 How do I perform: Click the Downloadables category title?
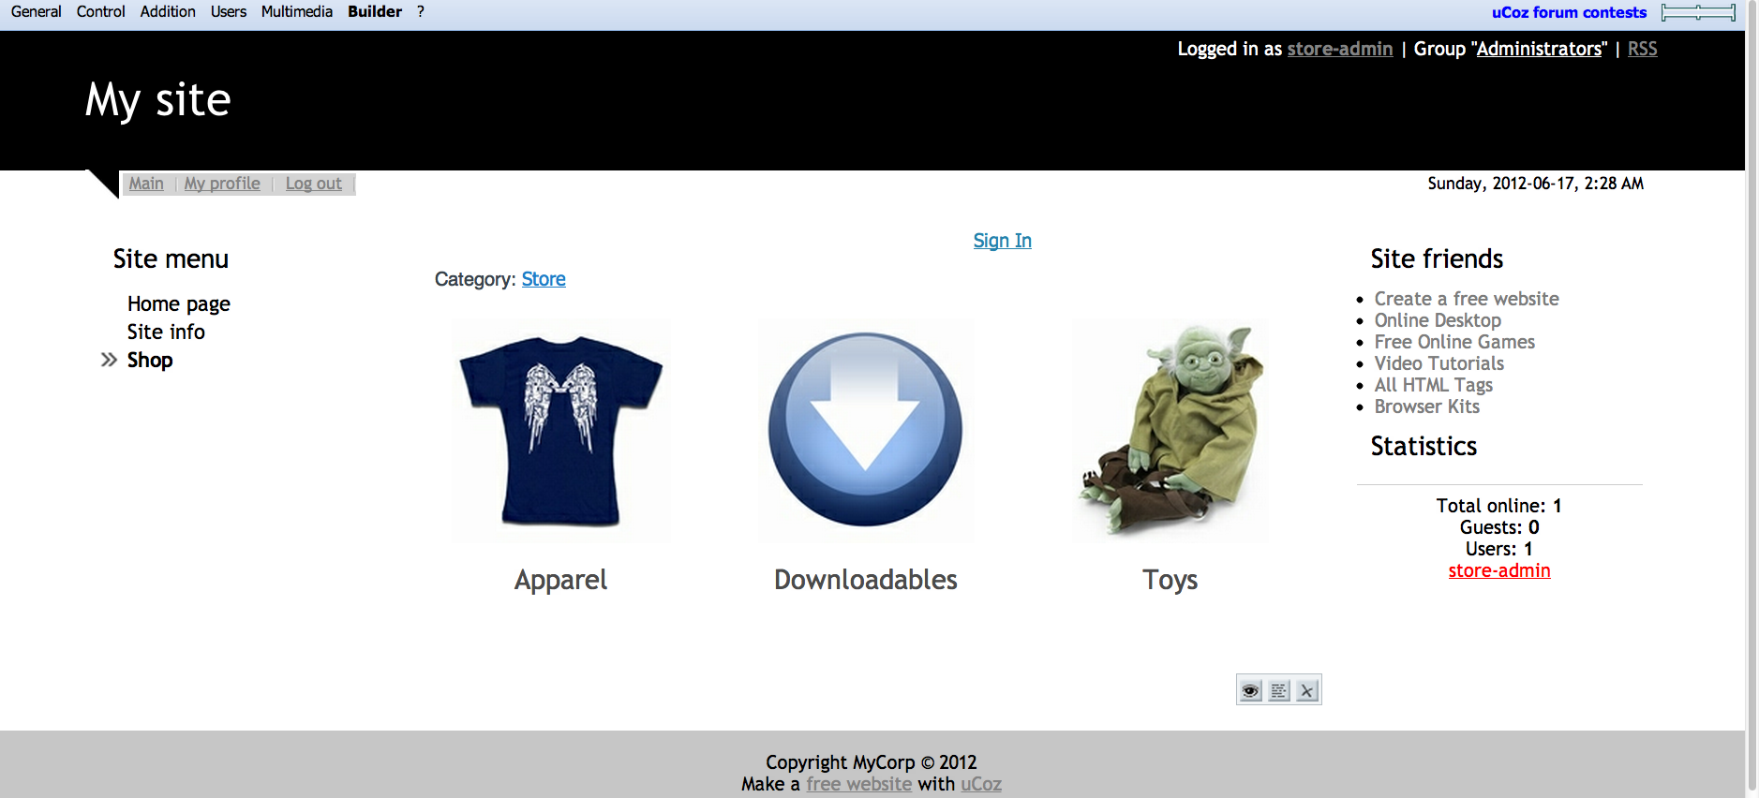(865, 580)
